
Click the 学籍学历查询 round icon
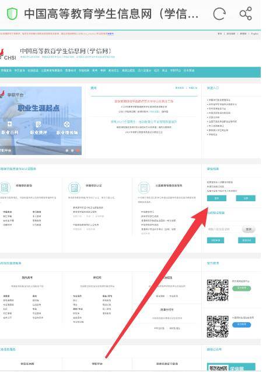click(5, 188)
